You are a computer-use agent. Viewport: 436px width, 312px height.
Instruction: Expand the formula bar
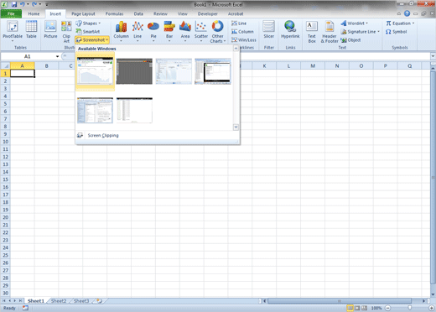pos(433,56)
